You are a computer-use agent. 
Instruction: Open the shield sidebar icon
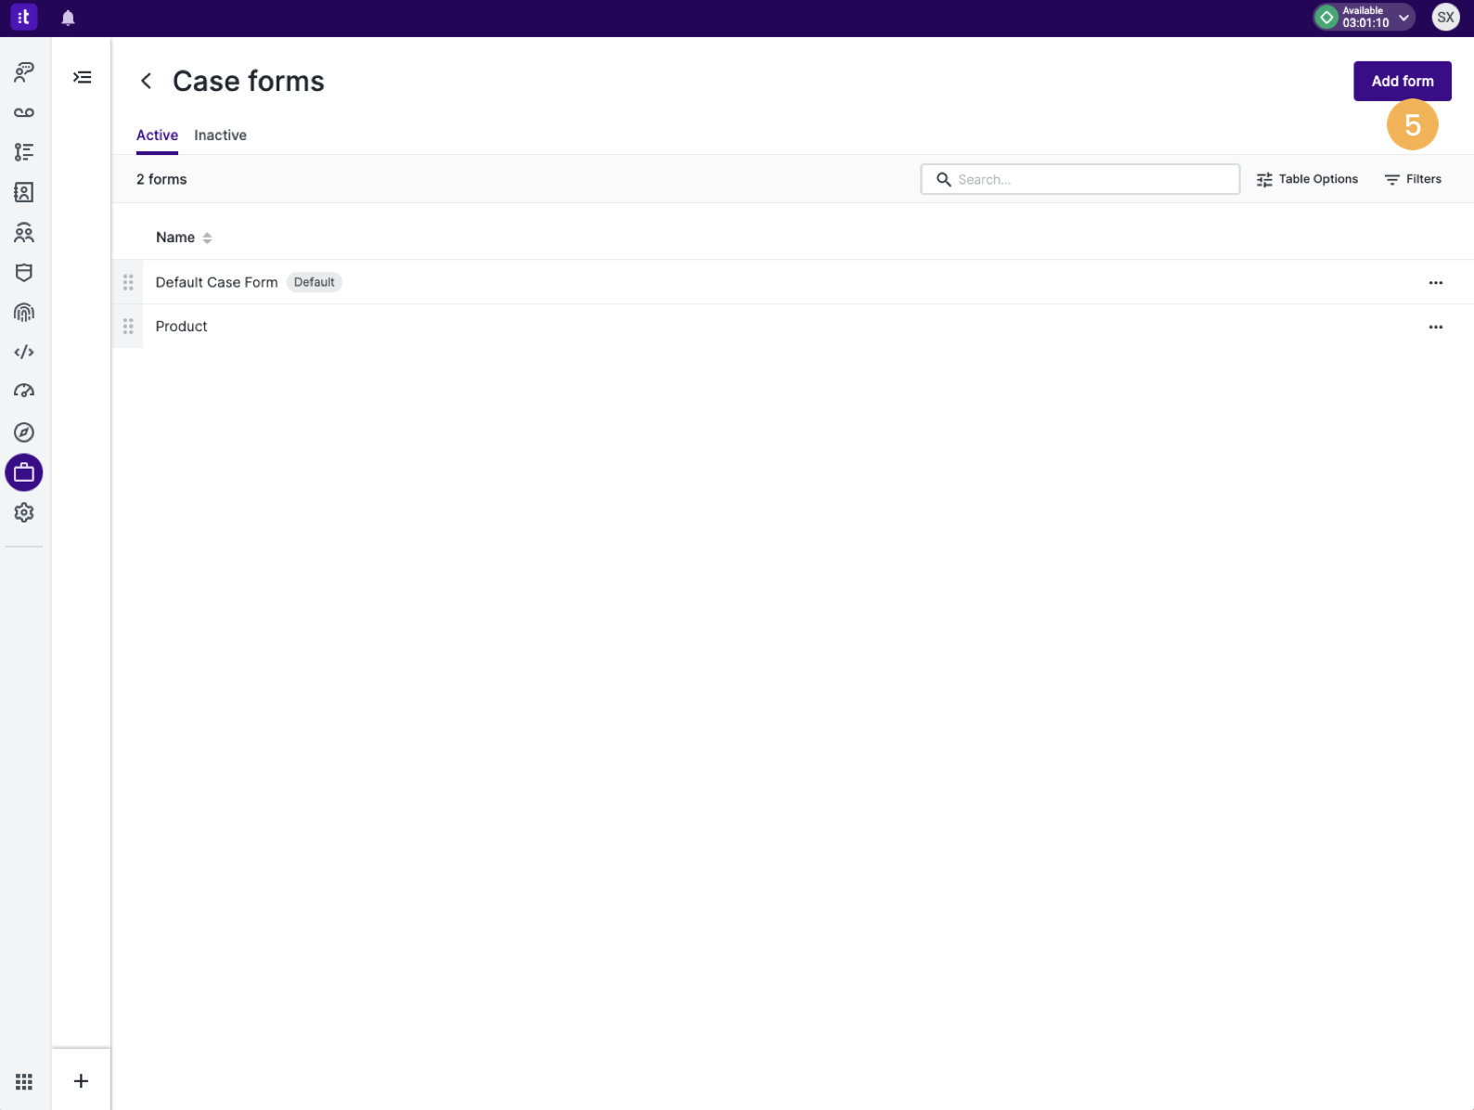(x=24, y=272)
